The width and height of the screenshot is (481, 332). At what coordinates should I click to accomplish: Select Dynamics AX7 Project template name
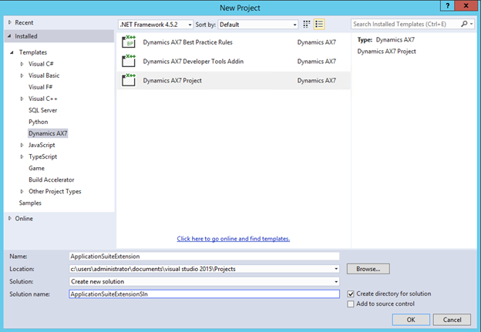coord(172,81)
